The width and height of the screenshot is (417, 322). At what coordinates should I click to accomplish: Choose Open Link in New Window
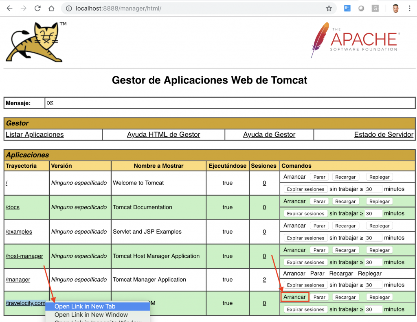coord(91,315)
